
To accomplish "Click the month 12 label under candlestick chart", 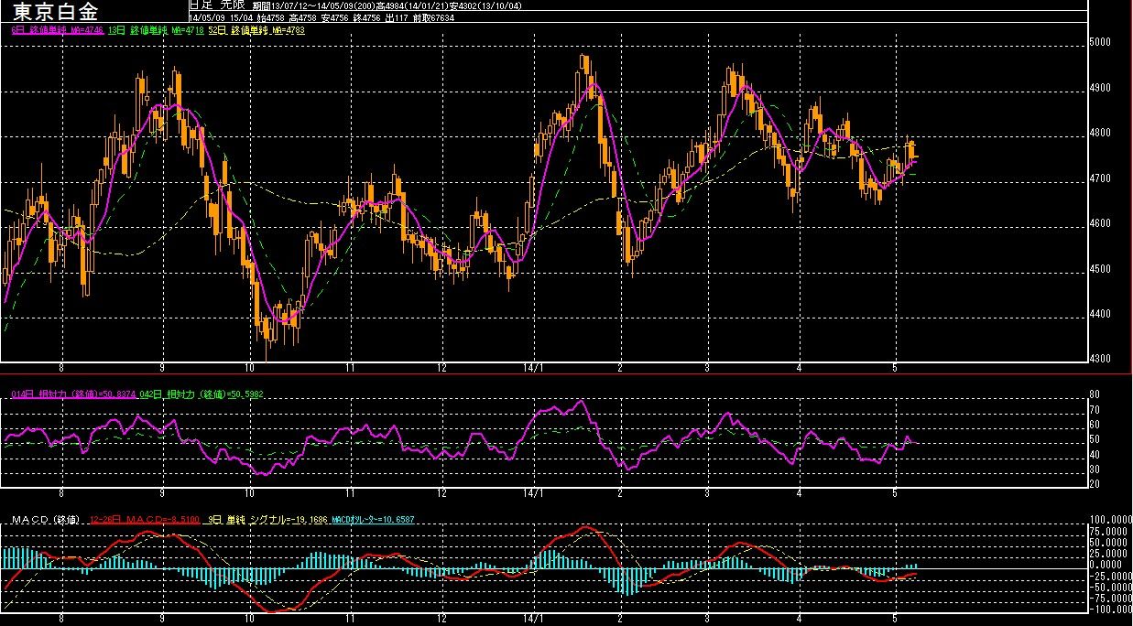I will click(442, 368).
